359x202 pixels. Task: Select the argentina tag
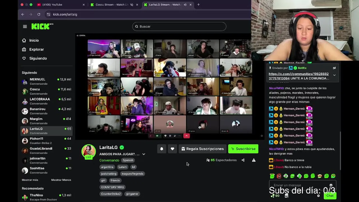pyautogui.click(x=107, y=167)
